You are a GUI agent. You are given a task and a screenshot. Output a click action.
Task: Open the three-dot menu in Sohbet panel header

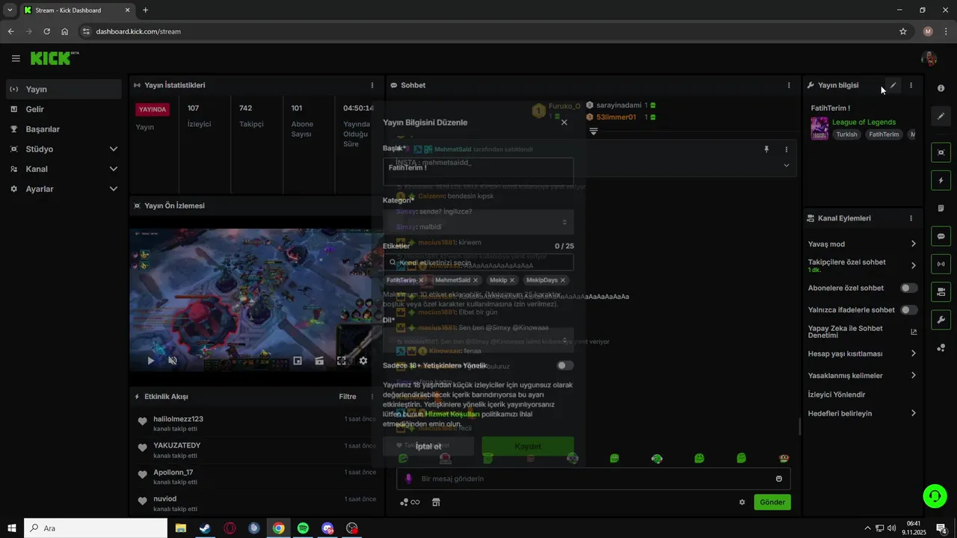point(789,85)
